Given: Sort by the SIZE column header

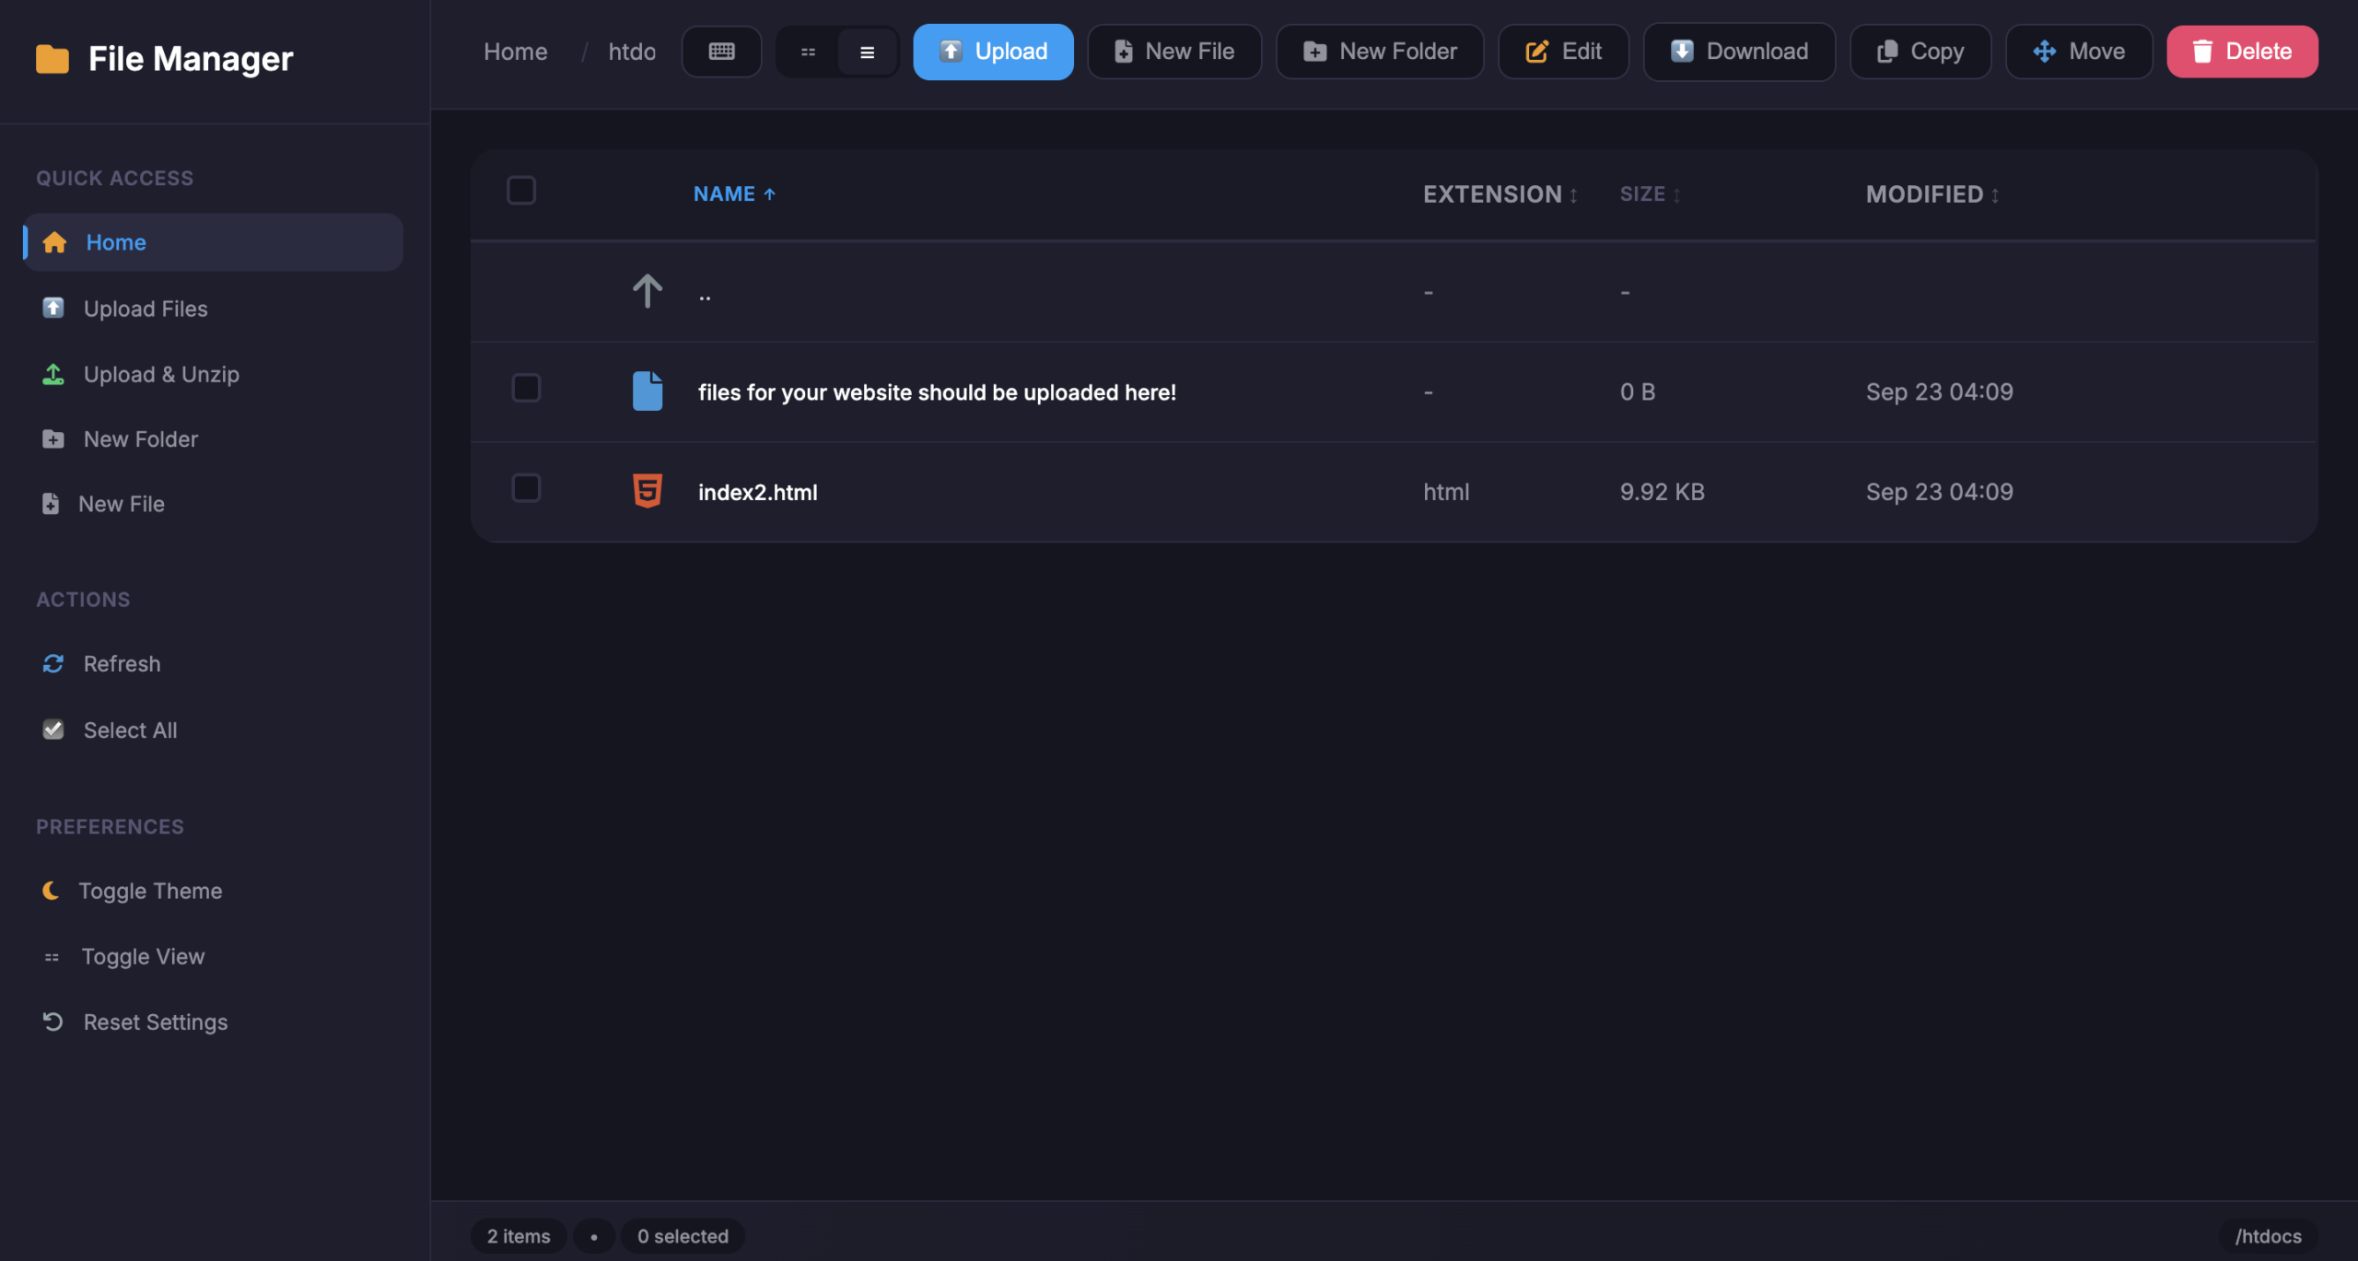Looking at the screenshot, I should pyautogui.click(x=1650, y=194).
